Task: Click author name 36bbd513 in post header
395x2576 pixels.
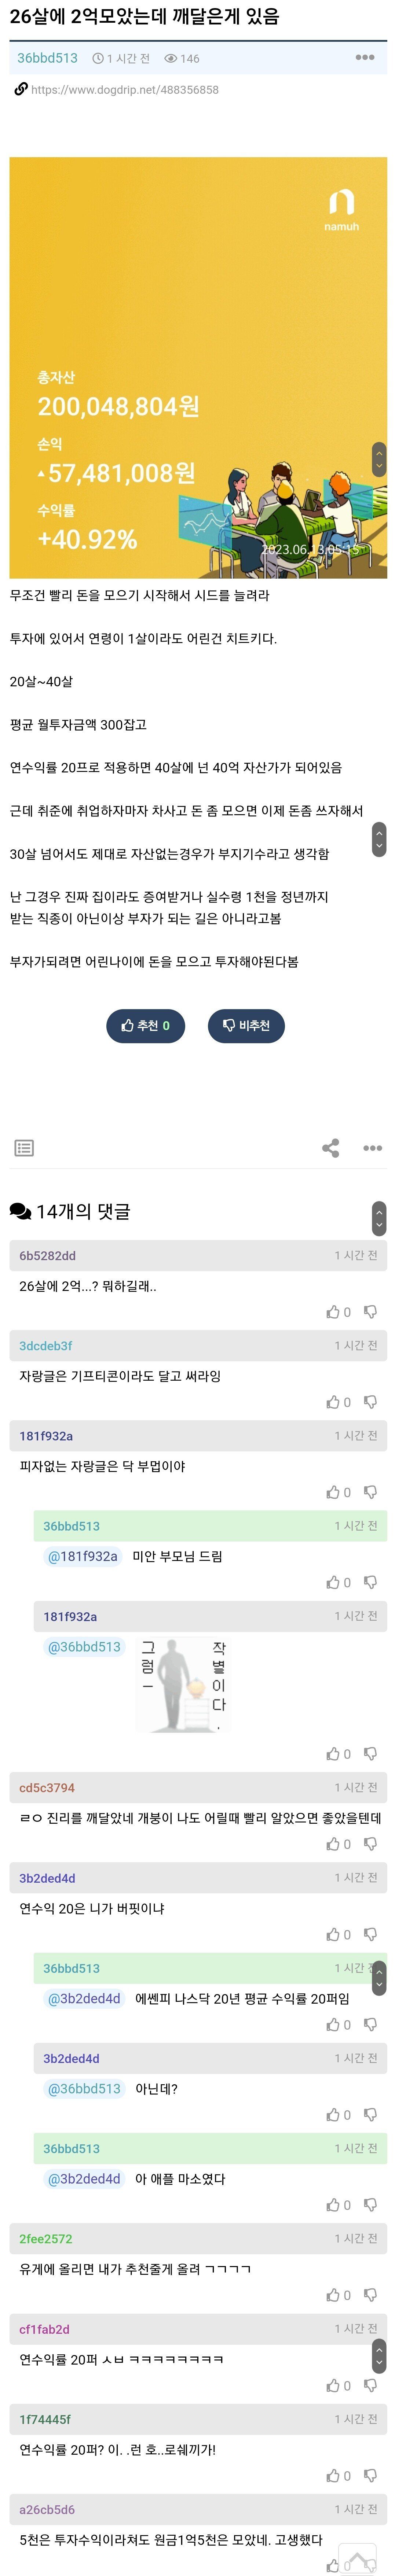Action: (x=47, y=58)
